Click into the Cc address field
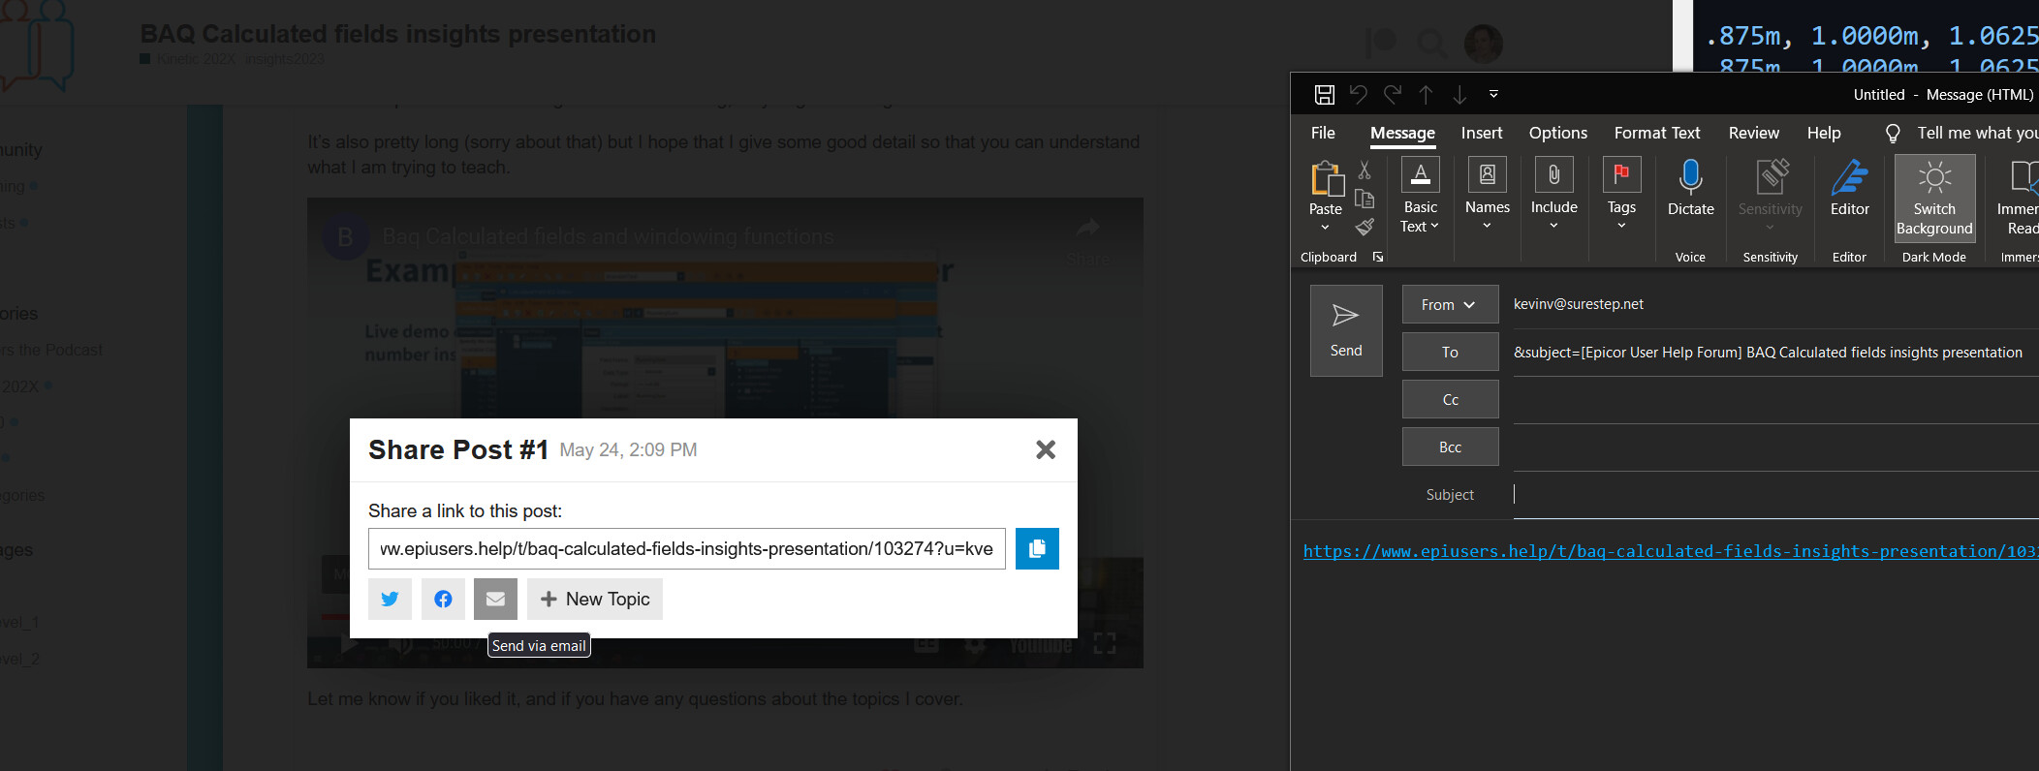 coord(1775,400)
